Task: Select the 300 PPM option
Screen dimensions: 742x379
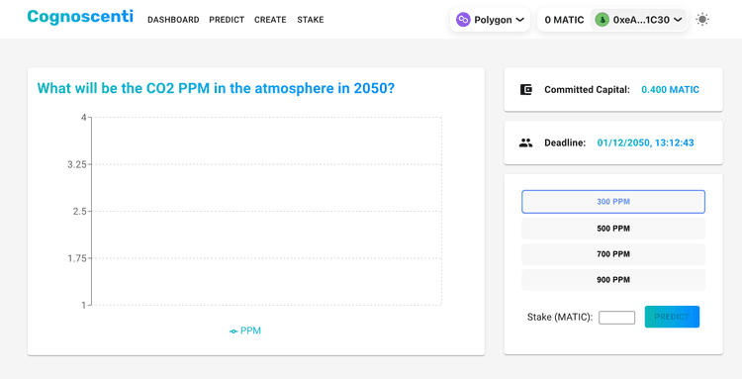Action: coord(613,202)
